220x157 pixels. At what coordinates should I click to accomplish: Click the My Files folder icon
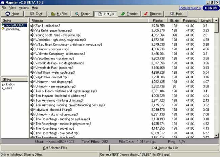click(53, 14)
